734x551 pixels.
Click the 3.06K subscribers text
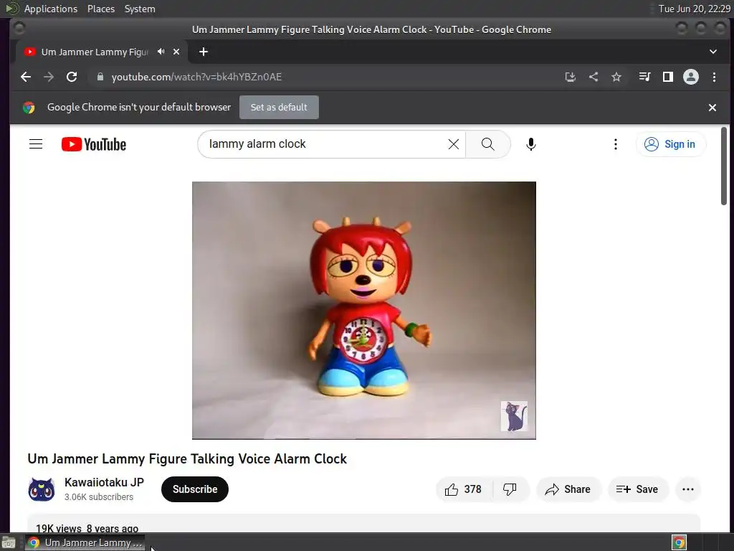coord(99,497)
